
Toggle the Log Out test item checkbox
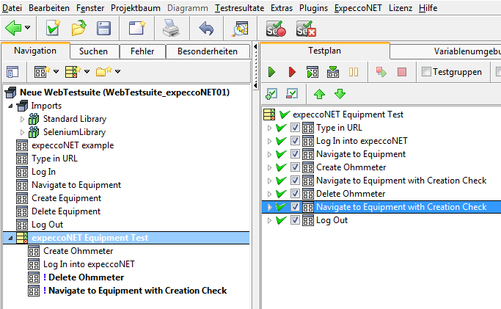295,220
